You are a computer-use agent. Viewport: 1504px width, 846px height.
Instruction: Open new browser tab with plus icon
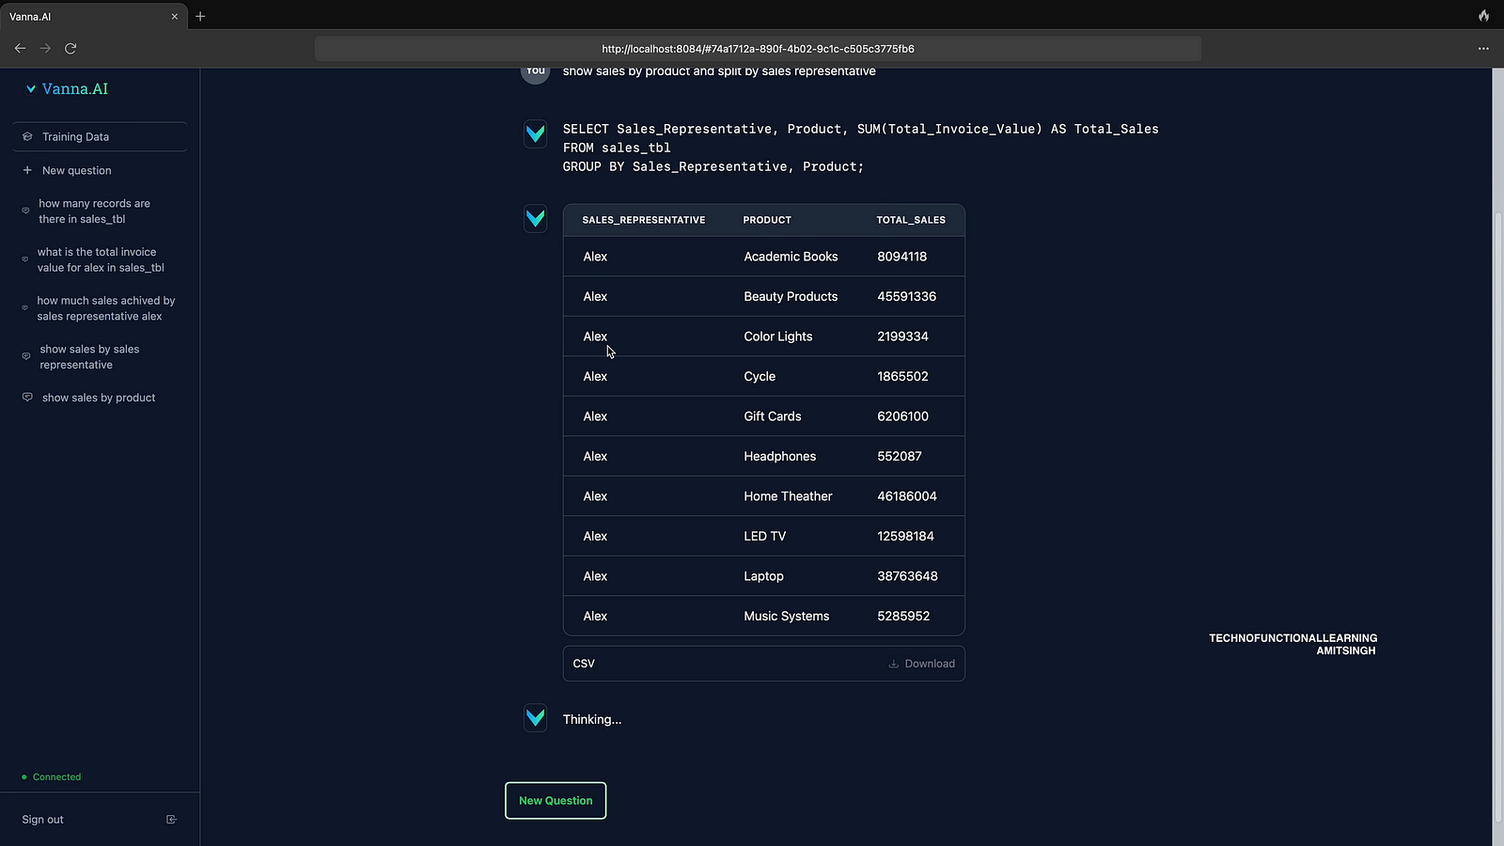(200, 16)
